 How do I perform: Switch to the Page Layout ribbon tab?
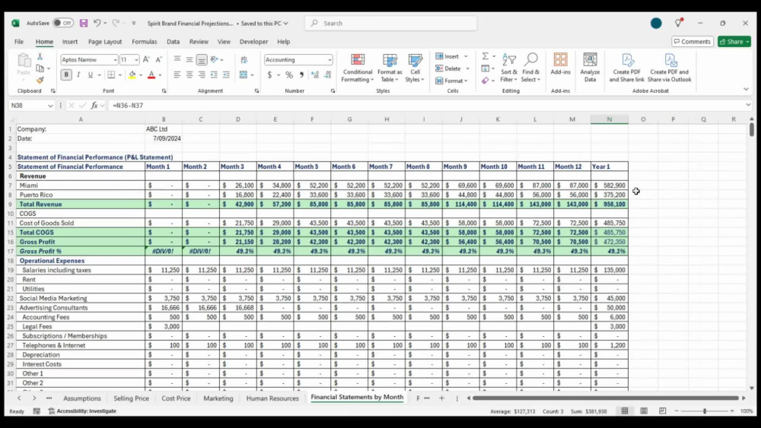[x=105, y=42]
